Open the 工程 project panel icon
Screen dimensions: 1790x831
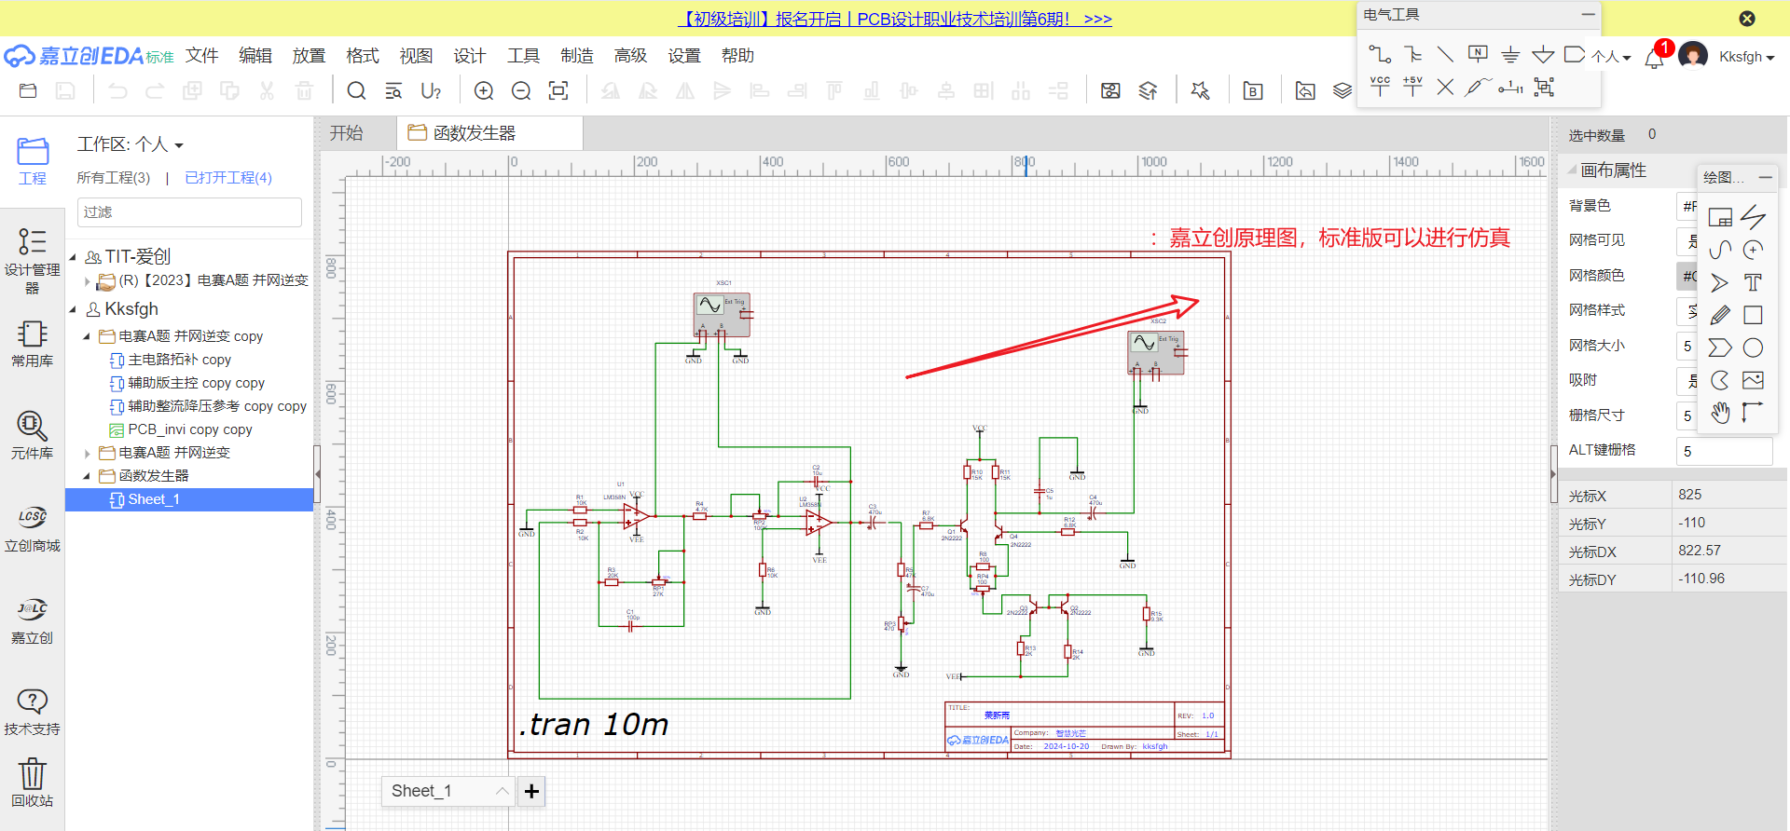coord(32,160)
